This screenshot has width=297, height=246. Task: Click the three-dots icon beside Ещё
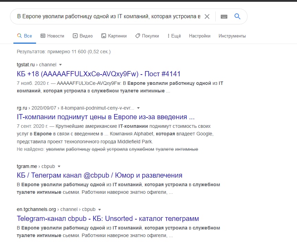point(168,36)
